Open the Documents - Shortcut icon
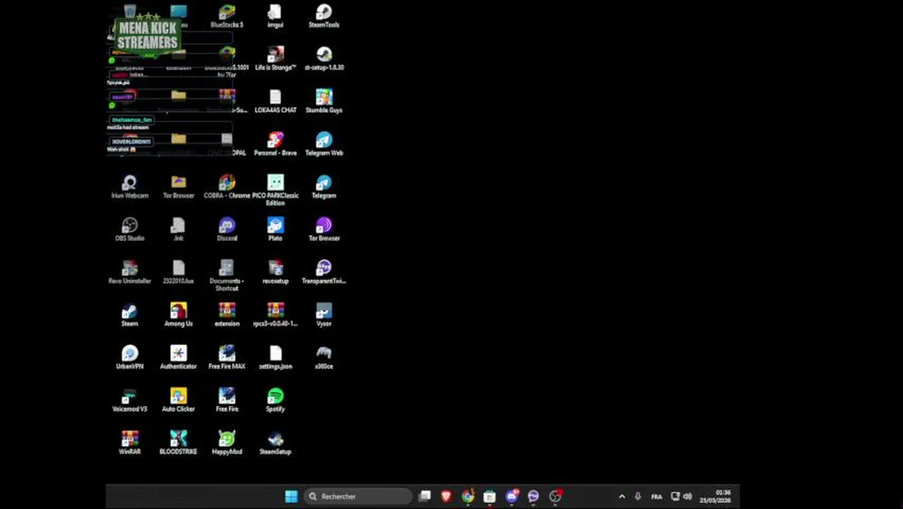 [x=227, y=276]
